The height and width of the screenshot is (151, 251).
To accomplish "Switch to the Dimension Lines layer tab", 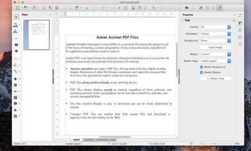I will (x=106, y=140).
